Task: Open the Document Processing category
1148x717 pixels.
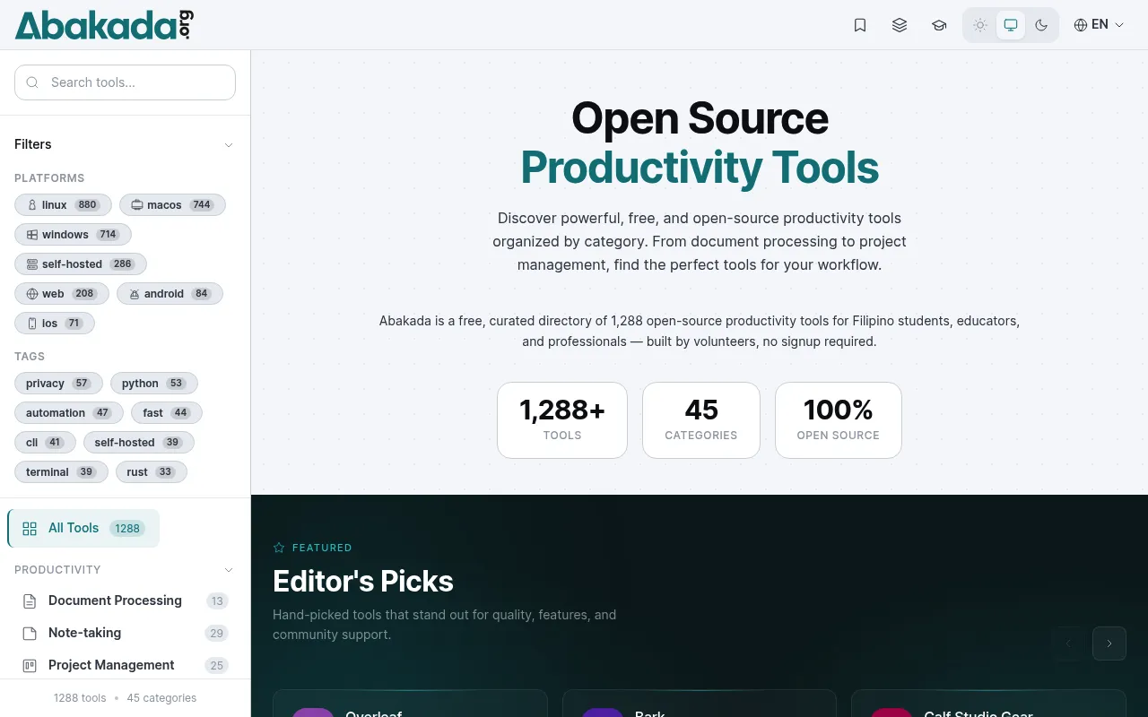Action: pyautogui.click(x=125, y=600)
